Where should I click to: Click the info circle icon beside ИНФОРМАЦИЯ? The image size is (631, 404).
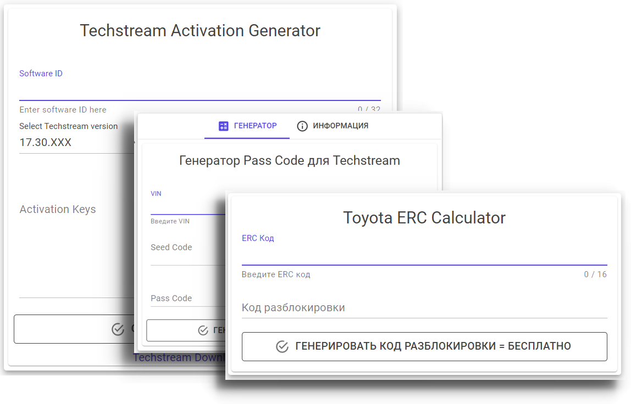click(x=302, y=126)
